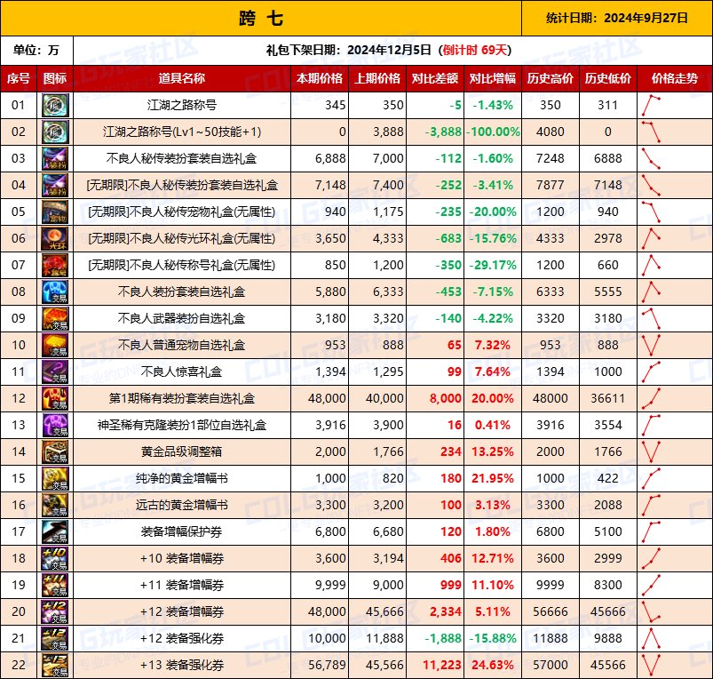The image size is (713, 679).
Task: Click the icon for 江湖之路称号 in row 01
Action: (55, 105)
